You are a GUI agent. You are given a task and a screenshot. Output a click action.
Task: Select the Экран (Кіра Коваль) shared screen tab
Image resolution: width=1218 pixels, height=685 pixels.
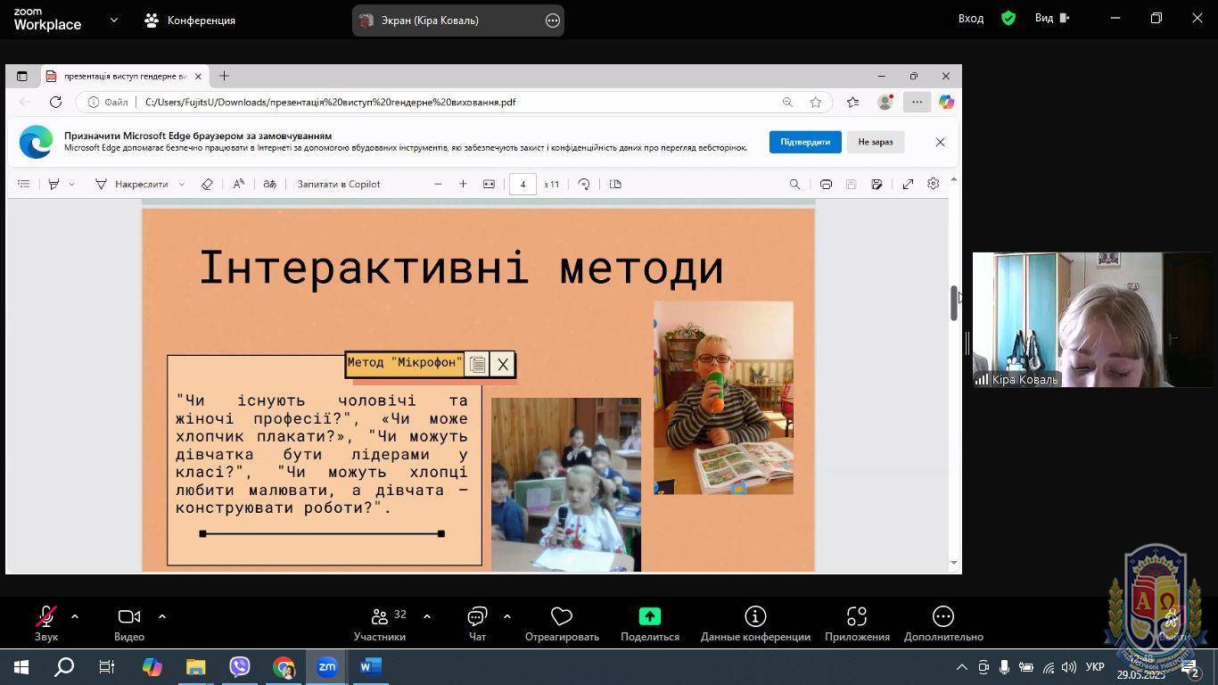pyautogui.click(x=430, y=20)
